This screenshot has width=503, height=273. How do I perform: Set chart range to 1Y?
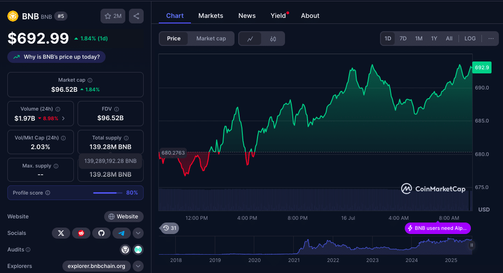click(434, 39)
